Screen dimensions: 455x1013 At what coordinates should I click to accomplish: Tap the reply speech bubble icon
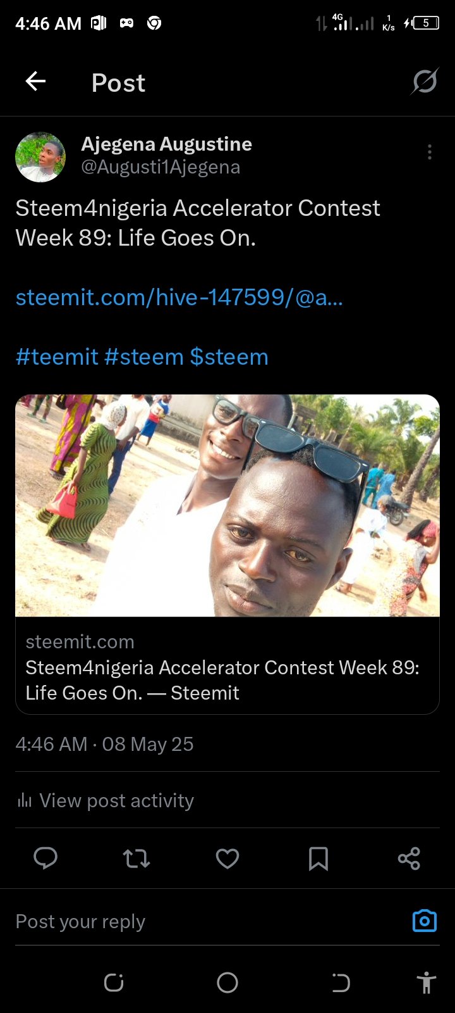(x=45, y=859)
